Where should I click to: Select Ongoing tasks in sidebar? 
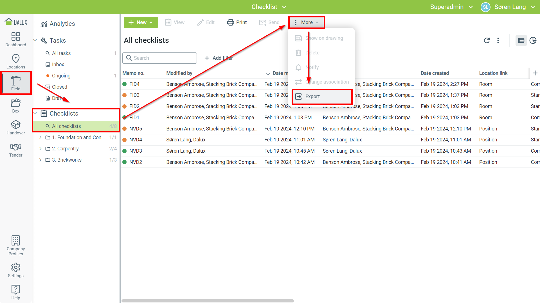pos(61,76)
